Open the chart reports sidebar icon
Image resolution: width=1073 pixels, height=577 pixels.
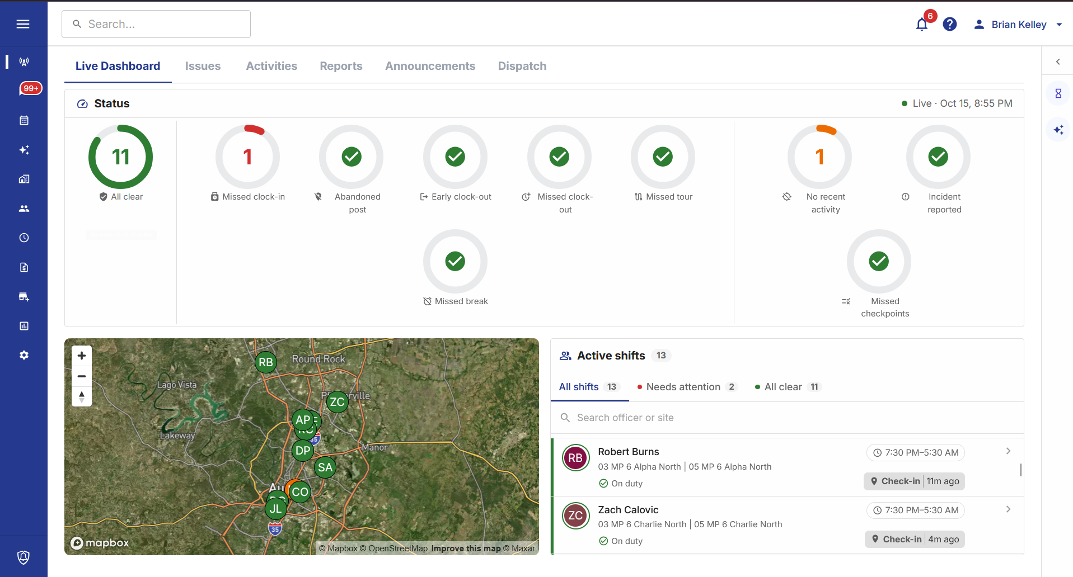(x=24, y=326)
